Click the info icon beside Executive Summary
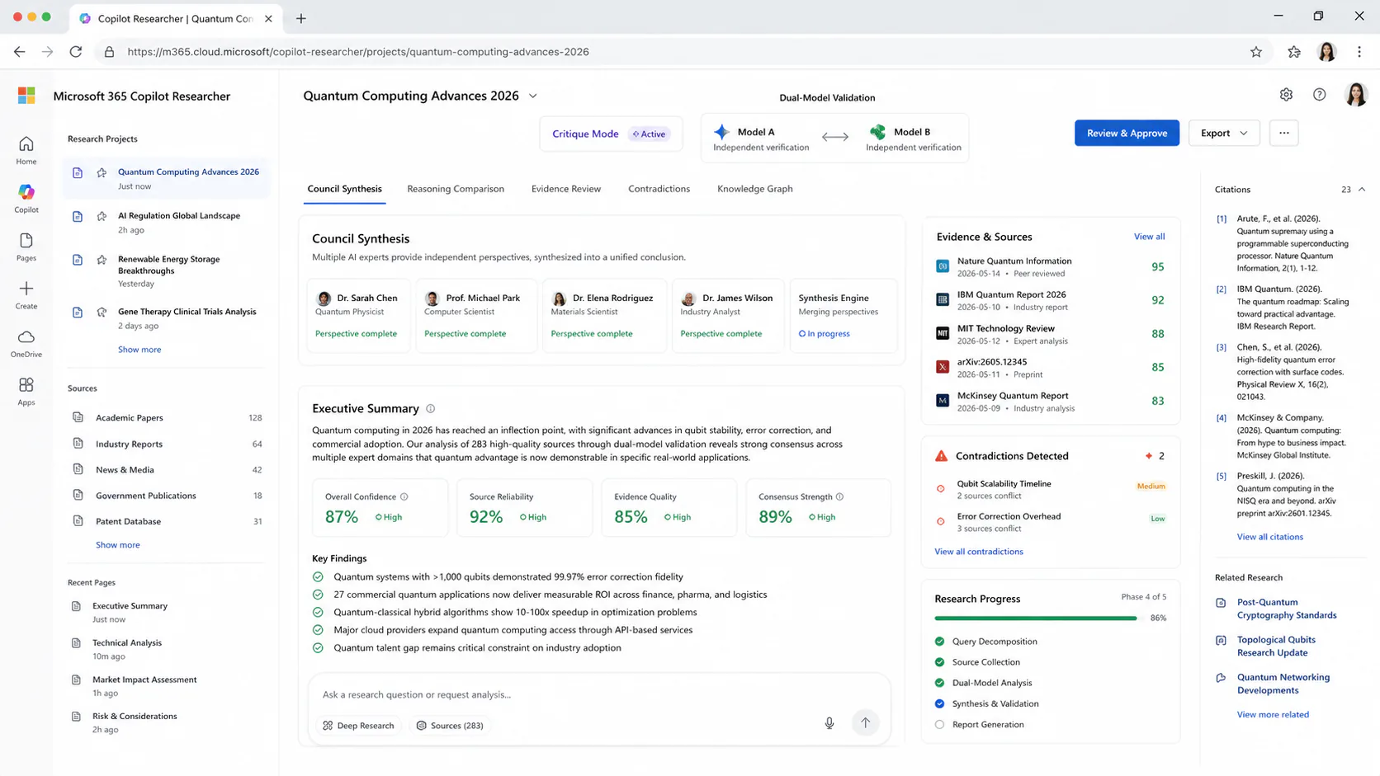The image size is (1380, 776). 430,408
